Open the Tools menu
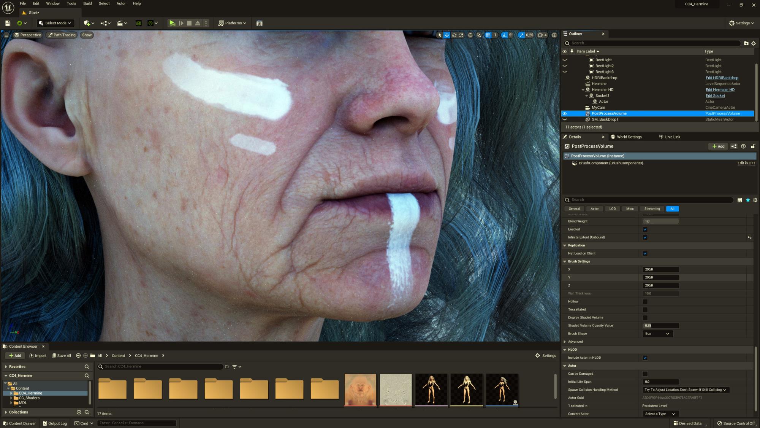The height and width of the screenshot is (428, 760). click(x=71, y=3)
